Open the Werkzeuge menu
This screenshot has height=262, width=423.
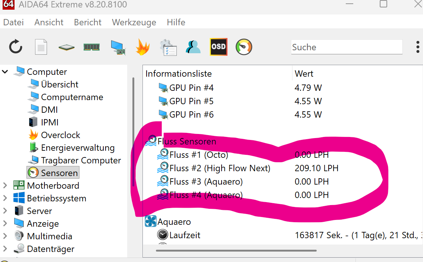pyautogui.click(x=134, y=22)
